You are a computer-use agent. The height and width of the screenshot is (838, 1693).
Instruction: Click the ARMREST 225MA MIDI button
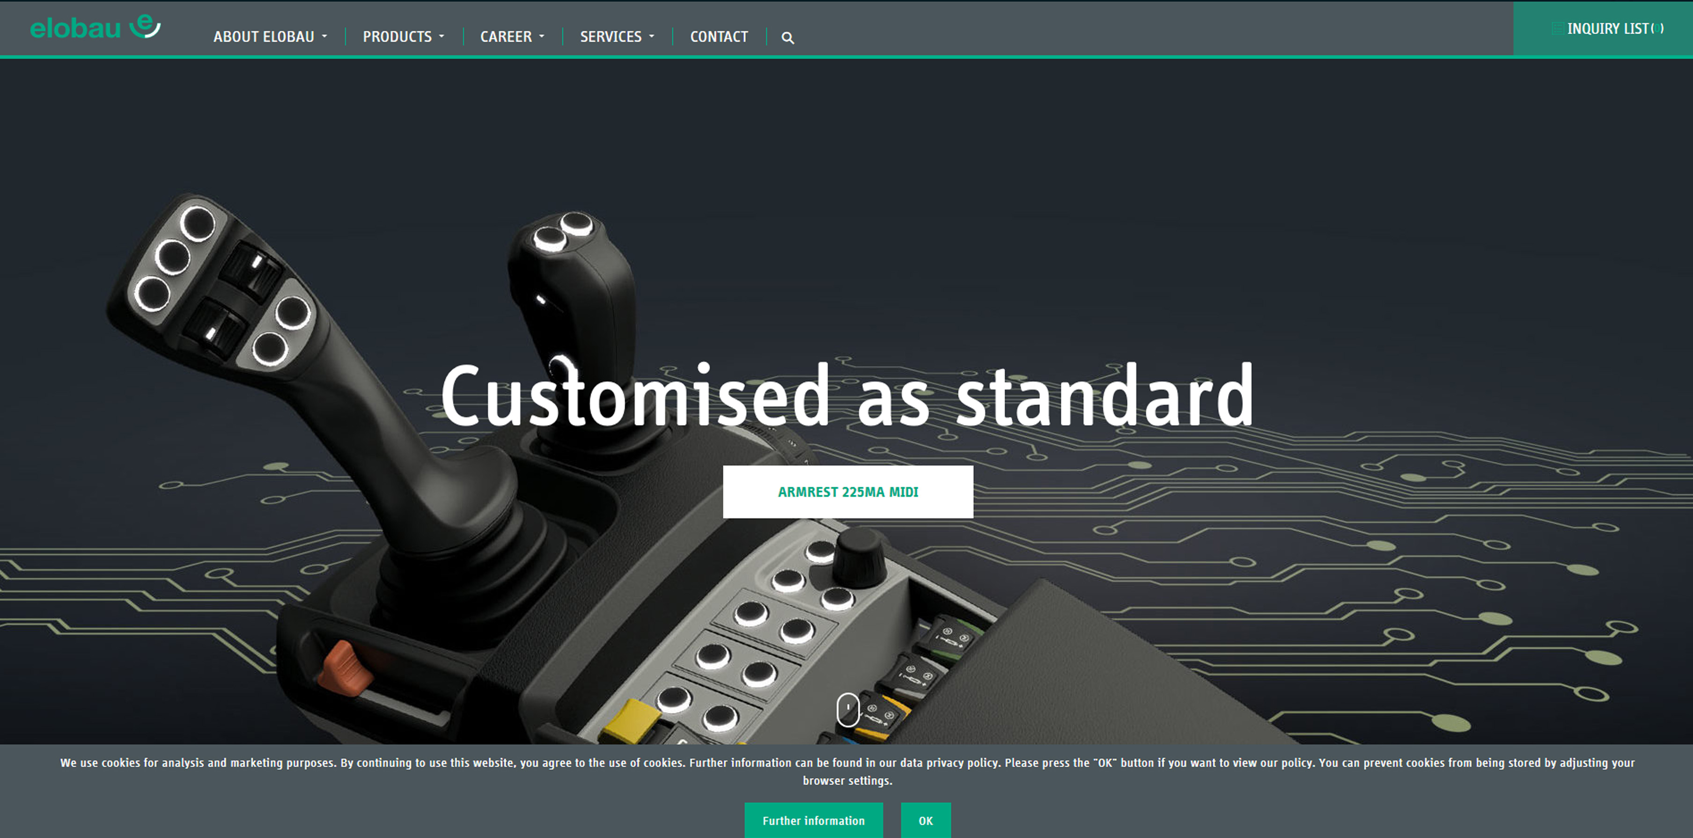point(846,493)
